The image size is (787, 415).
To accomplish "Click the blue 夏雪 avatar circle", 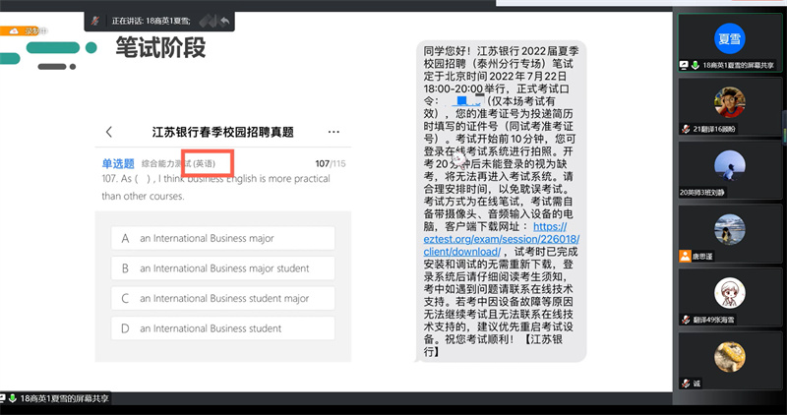I will pyautogui.click(x=729, y=38).
